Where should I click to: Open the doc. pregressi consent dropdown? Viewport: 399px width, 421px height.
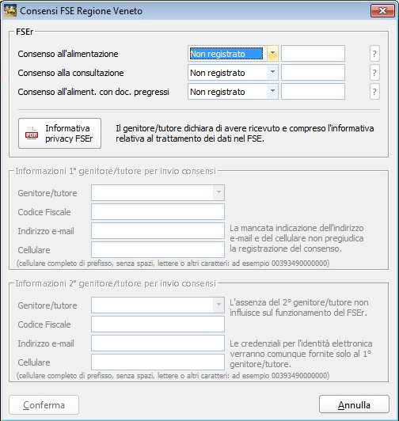[x=272, y=92]
